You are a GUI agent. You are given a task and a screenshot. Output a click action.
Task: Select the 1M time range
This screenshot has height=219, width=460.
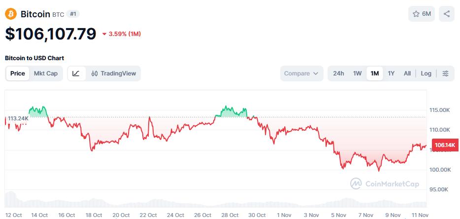pos(374,73)
